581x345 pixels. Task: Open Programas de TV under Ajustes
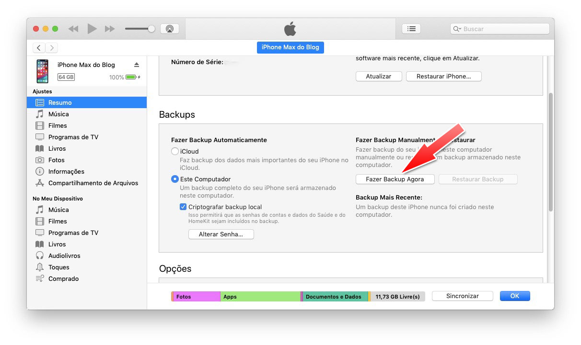[87, 137]
